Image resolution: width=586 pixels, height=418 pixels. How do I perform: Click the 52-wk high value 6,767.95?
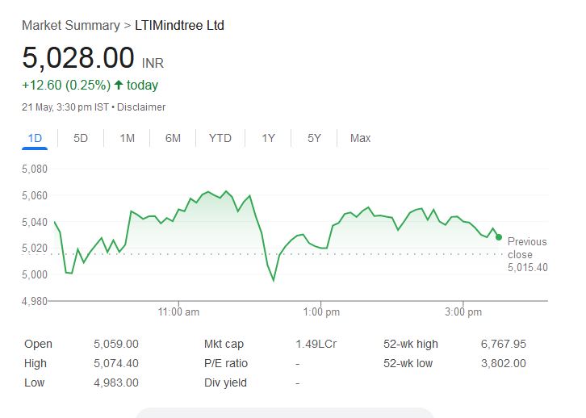click(x=504, y=344)
